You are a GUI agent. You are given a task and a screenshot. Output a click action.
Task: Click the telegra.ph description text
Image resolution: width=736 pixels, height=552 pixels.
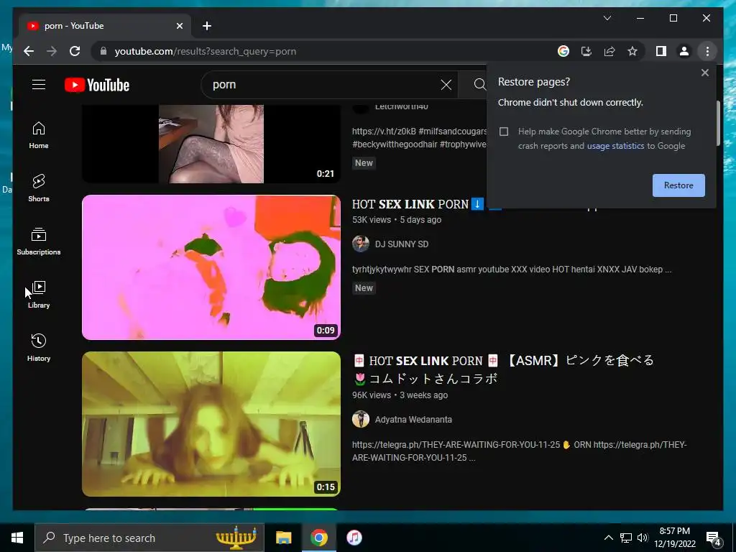[519, 451]
